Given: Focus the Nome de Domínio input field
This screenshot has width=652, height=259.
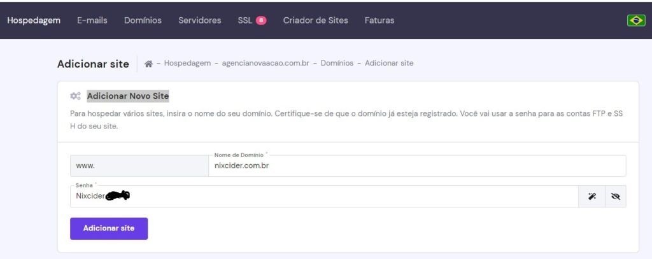Looking at the screenshot, I should [x=414, y=166].
